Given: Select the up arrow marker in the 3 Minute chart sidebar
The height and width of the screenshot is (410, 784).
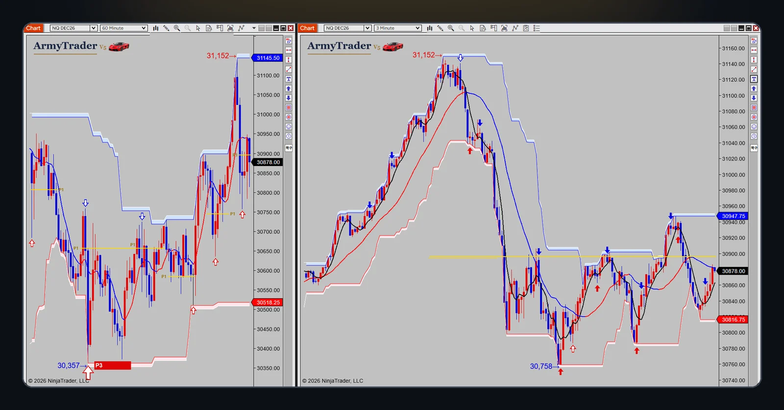Looking at the screenshot, I should 754,88.
